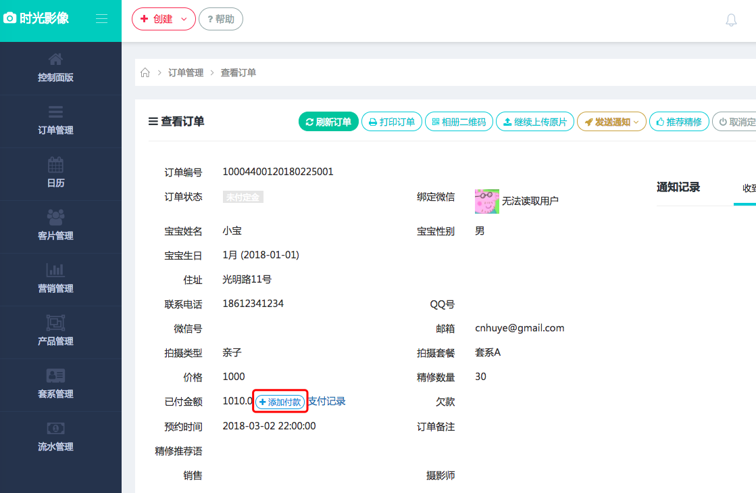Toggle the sidebar with the hamburger icon
The width and height of the screenshot is (756, 493).
point(101,18)
